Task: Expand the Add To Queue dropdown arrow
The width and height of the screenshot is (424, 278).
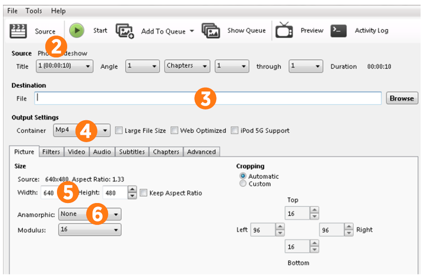Action: click(x=191, y=31)
